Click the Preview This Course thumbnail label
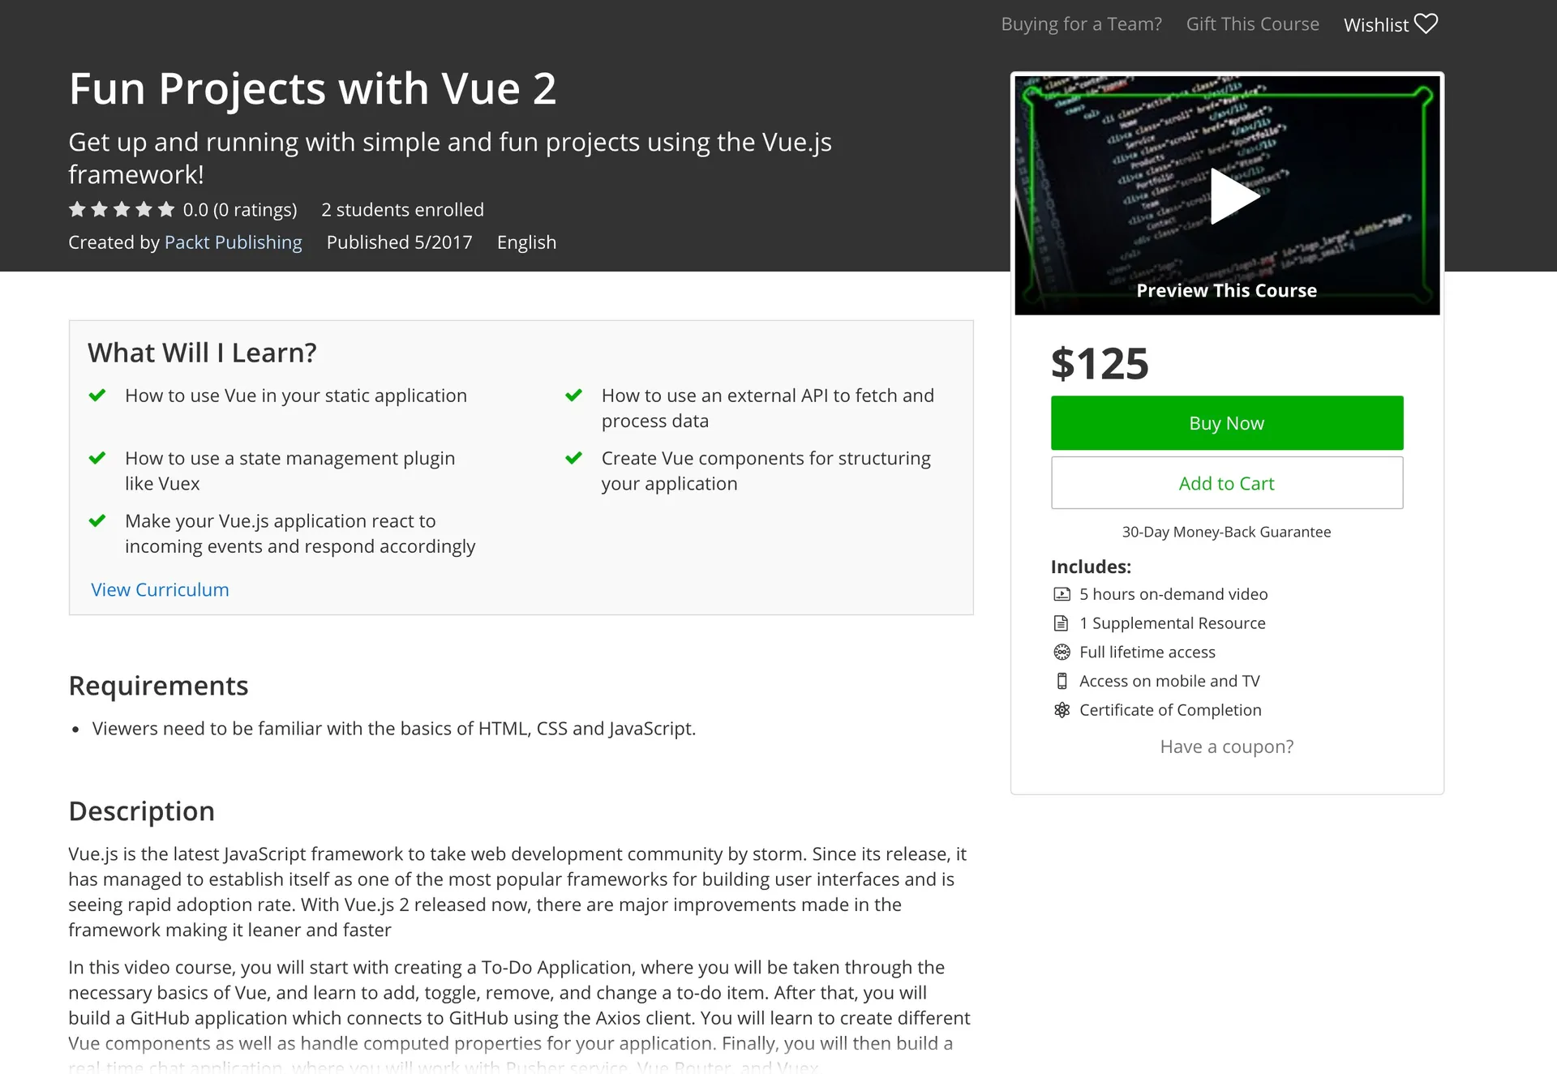Viewport: 1557px width, 1074px height. tap(1226, 290)
